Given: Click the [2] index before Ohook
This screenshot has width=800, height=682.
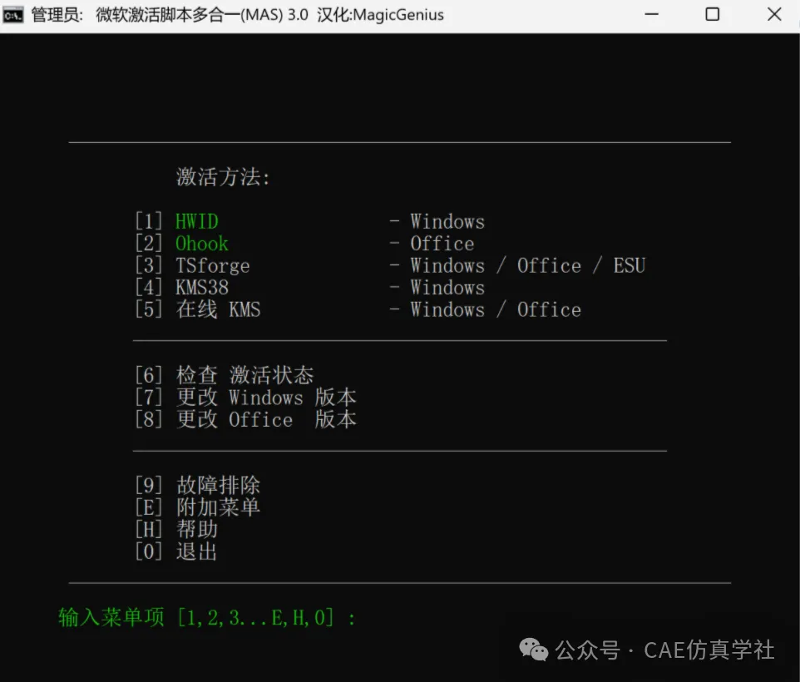Looking at the screenshot, I should (149, 244).
